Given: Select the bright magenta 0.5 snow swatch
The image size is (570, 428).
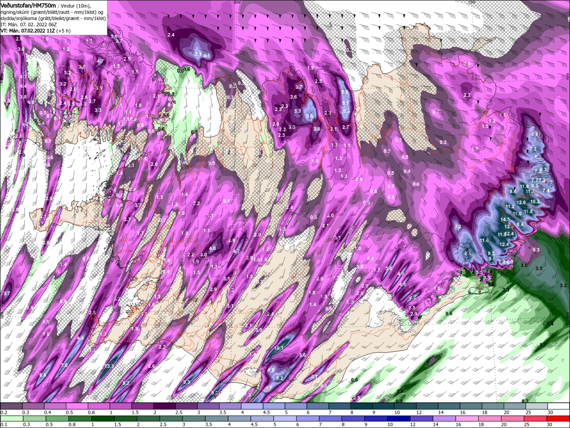Looking at the screenshot, I should [77, 406].
